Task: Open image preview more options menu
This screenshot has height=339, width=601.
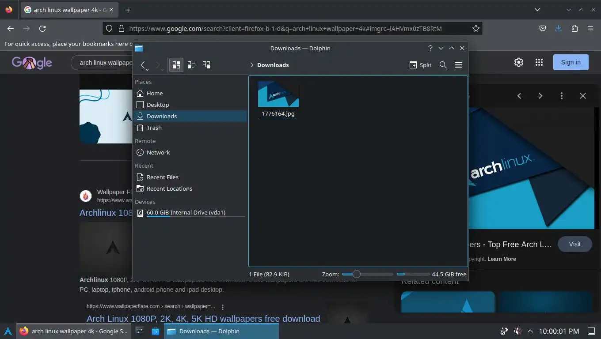Action: tap(562, 96)
